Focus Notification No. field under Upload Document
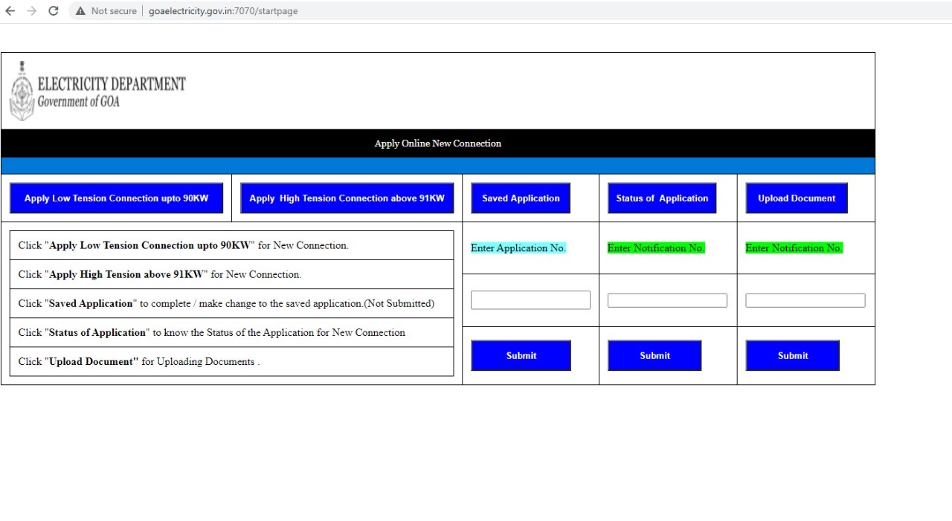Image resolution: width=952 pixels, height=521 pixels. 805,300
